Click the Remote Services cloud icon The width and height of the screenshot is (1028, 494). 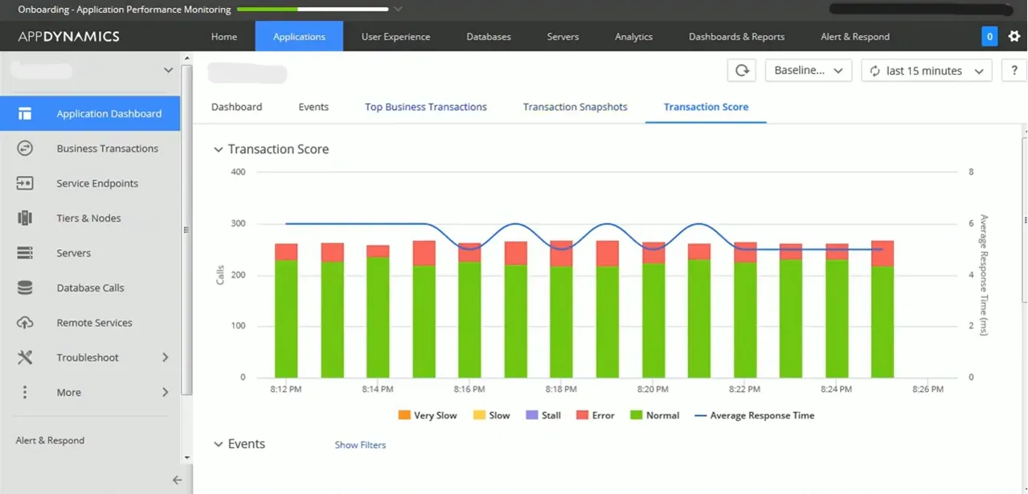point(25,323)
